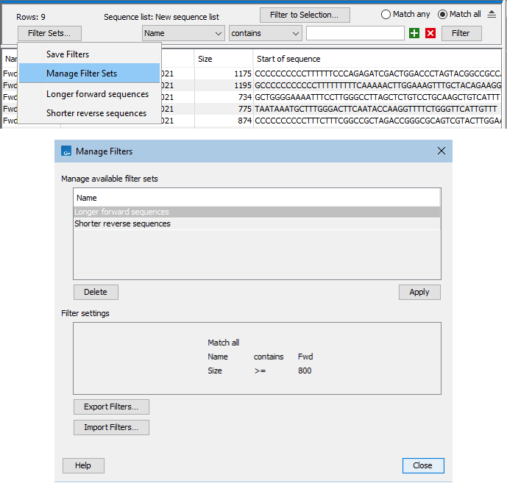
Task: Select Longer forward sequences in the menu
Action: pos(97,94)
